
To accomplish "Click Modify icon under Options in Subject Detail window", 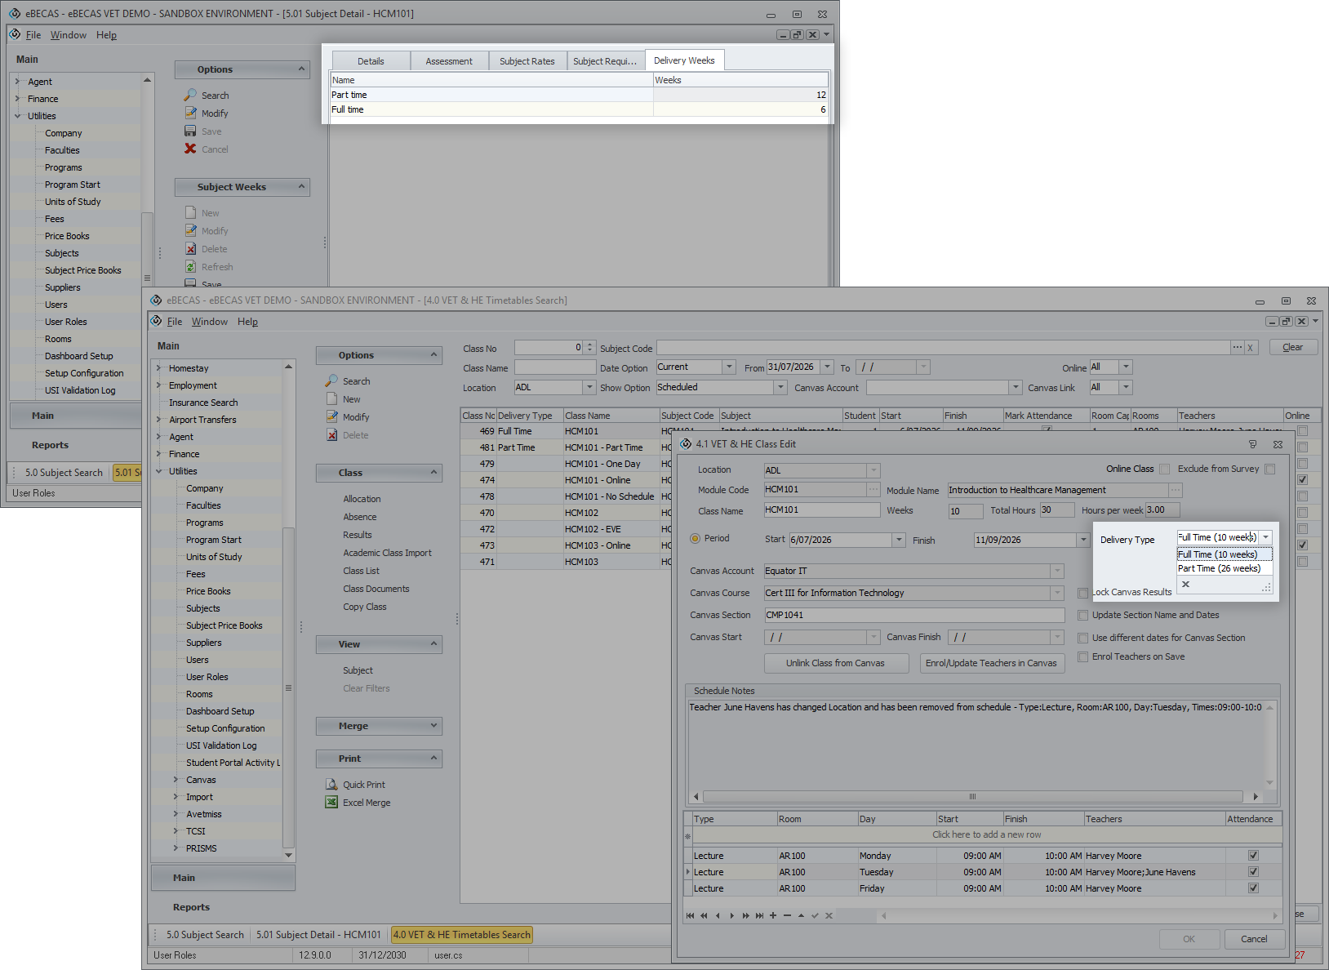I will (190, 113).
